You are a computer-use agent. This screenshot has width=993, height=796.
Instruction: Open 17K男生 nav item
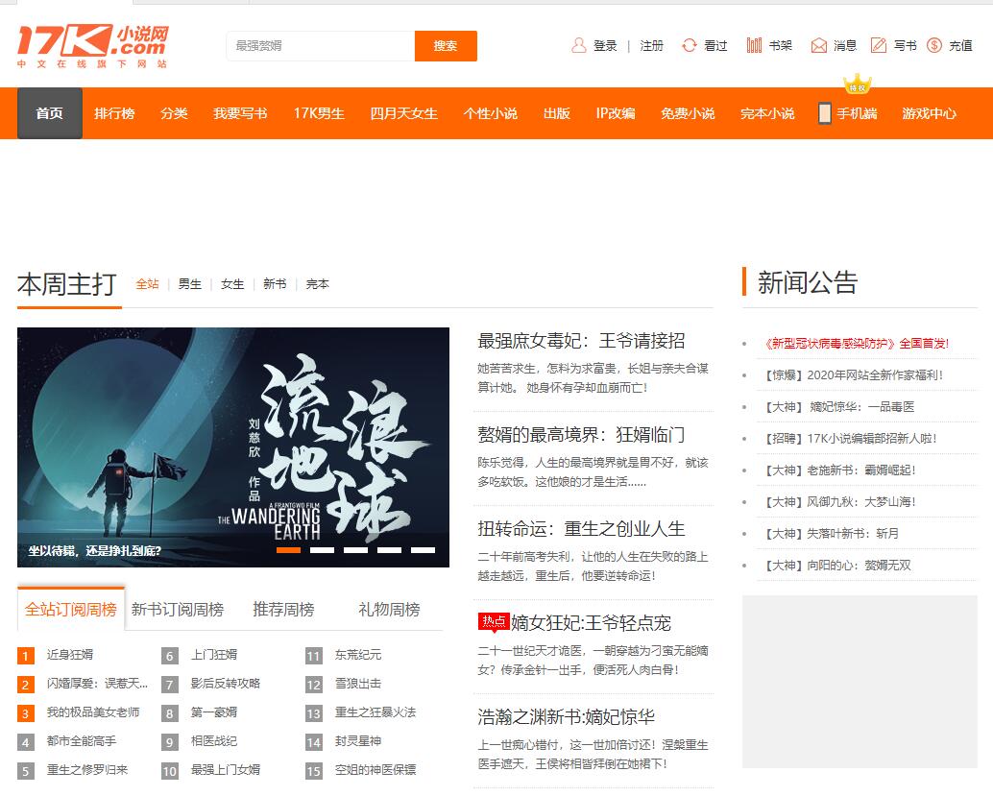click(x=319, y=113)
